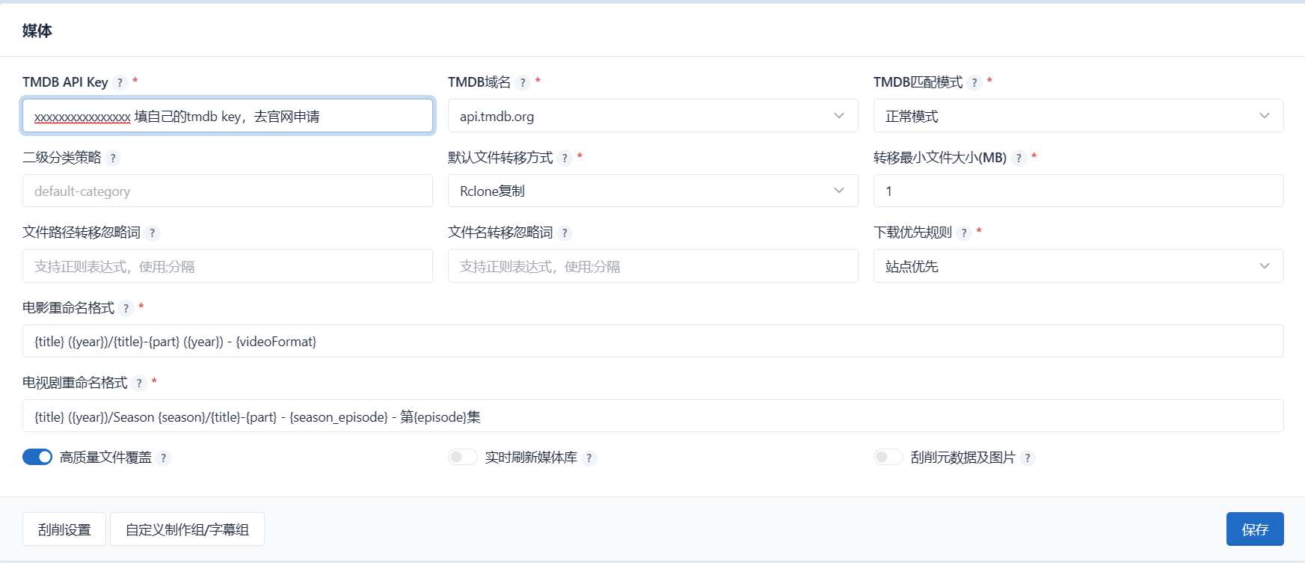Turn on 刮削元数据及图片 switch
The image size is (1305, 563).
pyautogui.click(x=888, y=458)
